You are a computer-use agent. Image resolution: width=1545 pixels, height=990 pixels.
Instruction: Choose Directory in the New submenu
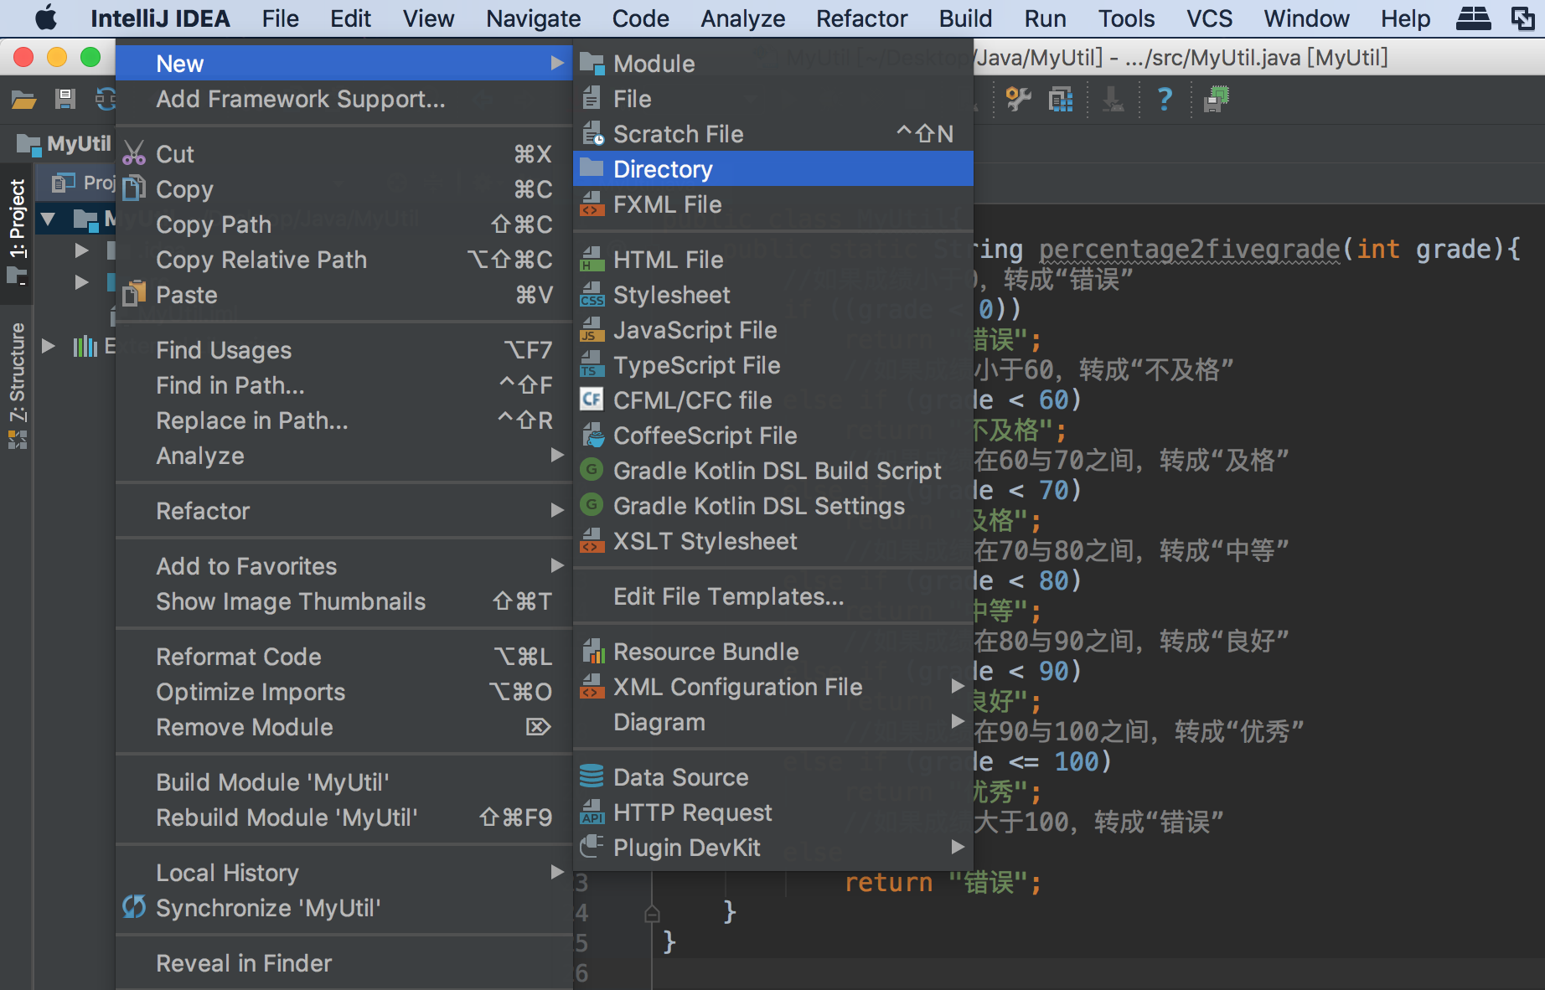(772, 169)
